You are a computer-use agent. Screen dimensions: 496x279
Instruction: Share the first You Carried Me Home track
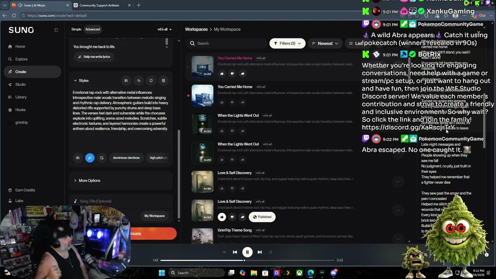243,74
